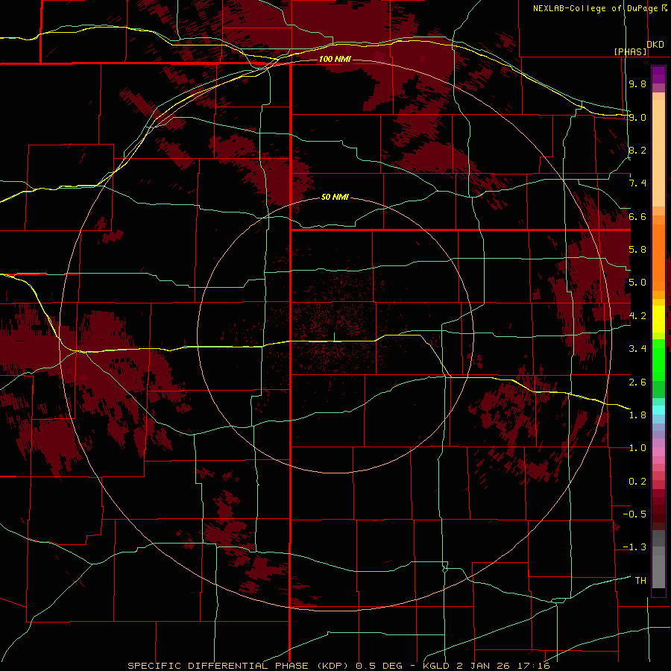Click the 7.4 legend value
This screenshot has height=671, width=671.
pyautogui.click(x=637, y=183)
